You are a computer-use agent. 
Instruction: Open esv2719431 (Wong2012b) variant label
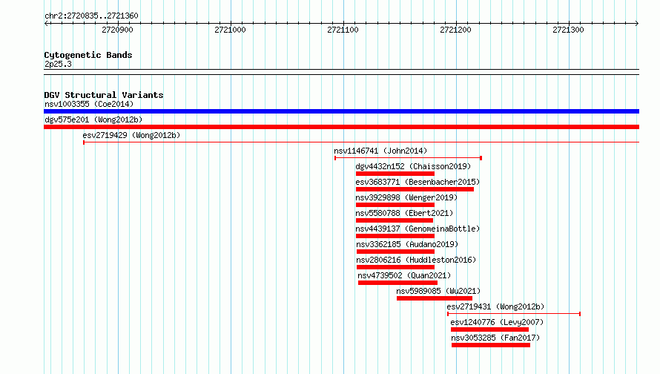tap(495, 306)
